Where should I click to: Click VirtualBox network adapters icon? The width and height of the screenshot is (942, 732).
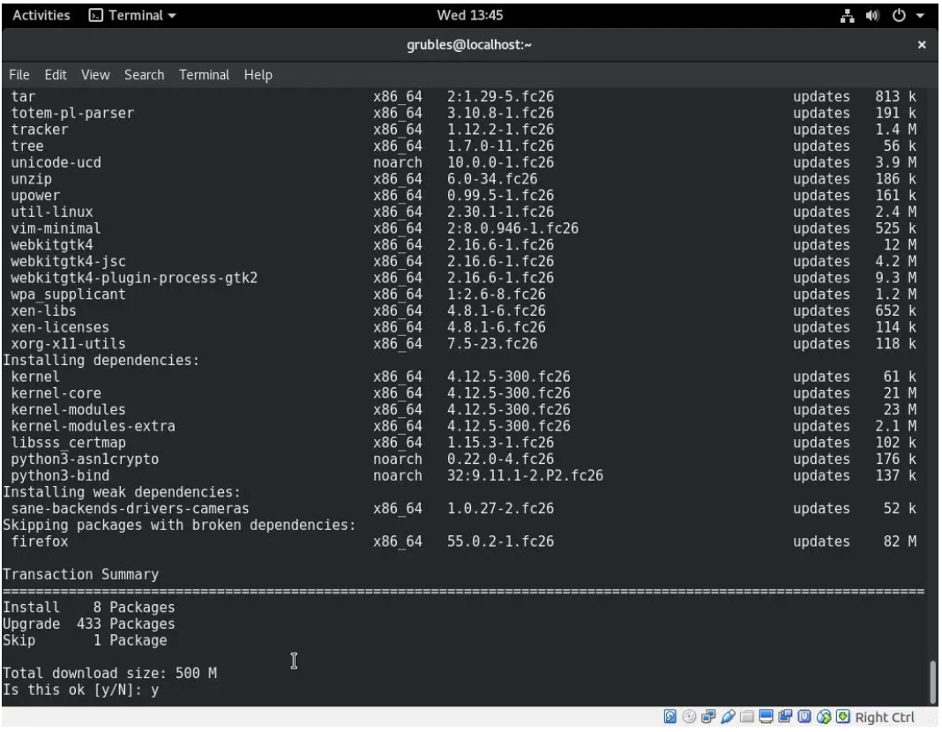click(x=708, y=717)
